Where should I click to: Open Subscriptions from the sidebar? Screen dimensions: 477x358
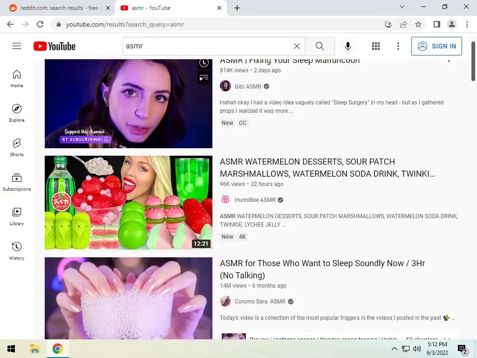click(x=17, y=182)
